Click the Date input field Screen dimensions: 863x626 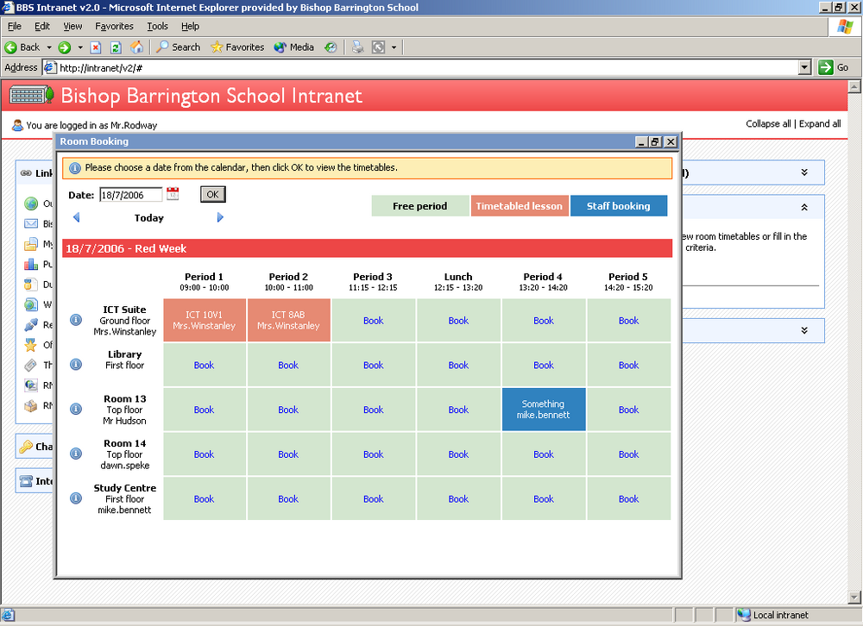coord(131,195)
